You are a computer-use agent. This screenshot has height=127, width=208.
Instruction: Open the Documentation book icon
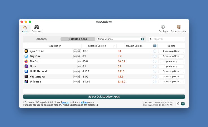point(179,29)
